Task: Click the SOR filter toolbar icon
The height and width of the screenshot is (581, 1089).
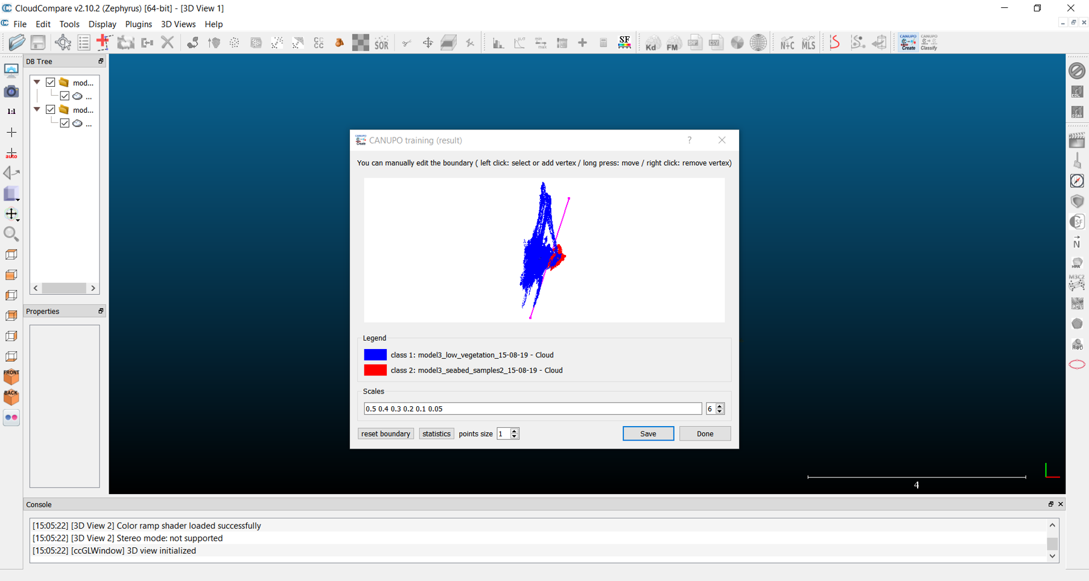Action: point(381,43)
